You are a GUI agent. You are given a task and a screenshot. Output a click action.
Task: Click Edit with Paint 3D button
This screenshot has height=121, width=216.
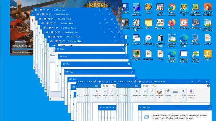click(191, 94)
